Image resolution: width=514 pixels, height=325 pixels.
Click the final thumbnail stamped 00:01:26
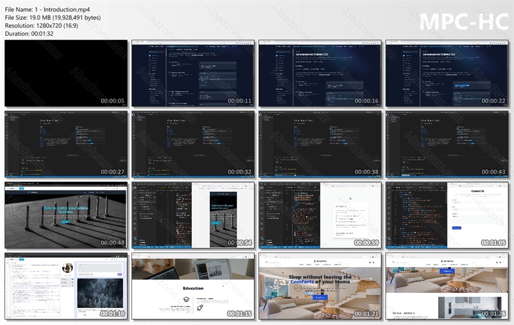(x=447, y=286)
